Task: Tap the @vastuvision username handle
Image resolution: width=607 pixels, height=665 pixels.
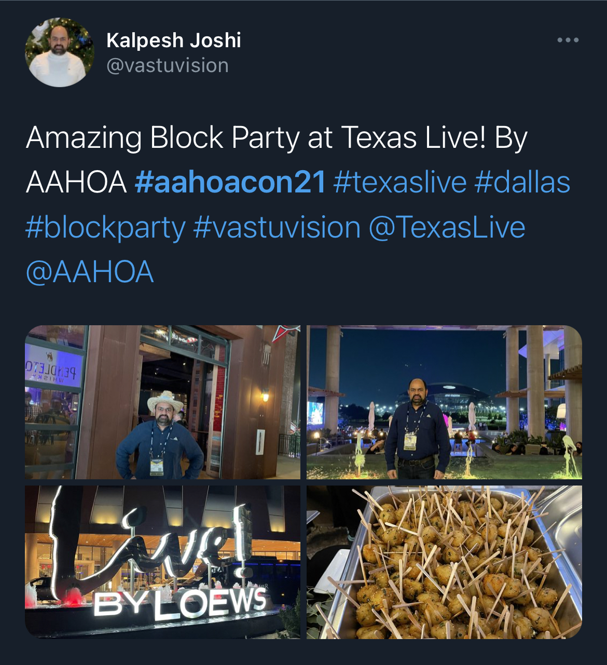Action: click(168, 66)
